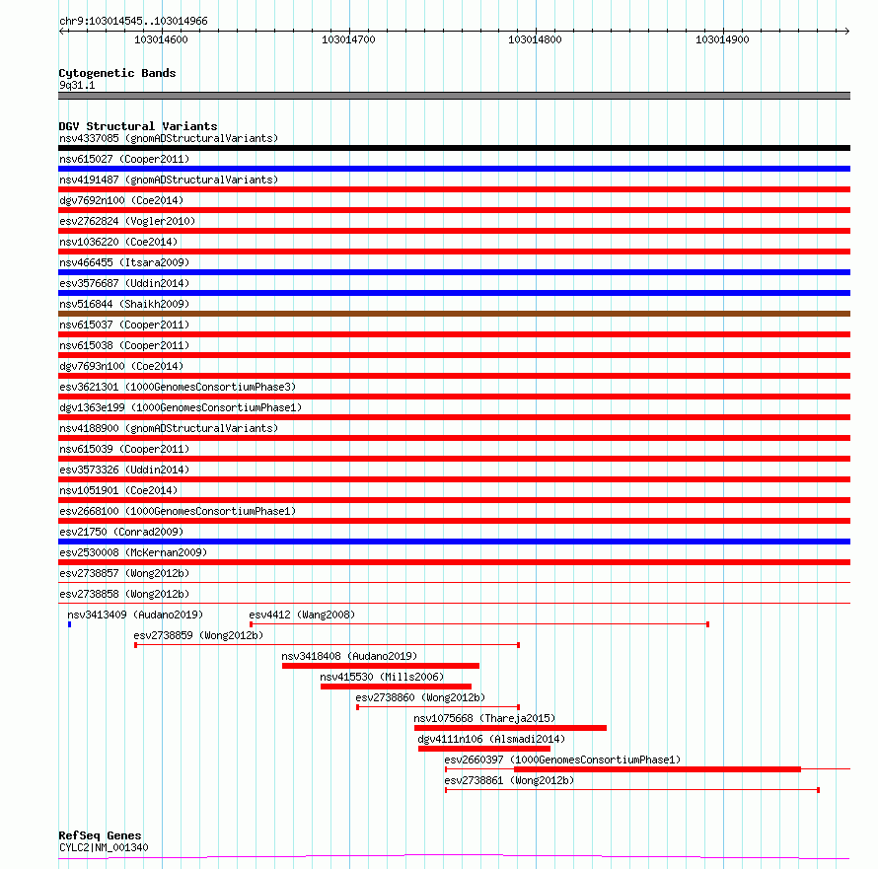The image size is (878, 869).
Task: Open nsv1075668 (Thareja2015) label
Action: [x=484, y=718]
